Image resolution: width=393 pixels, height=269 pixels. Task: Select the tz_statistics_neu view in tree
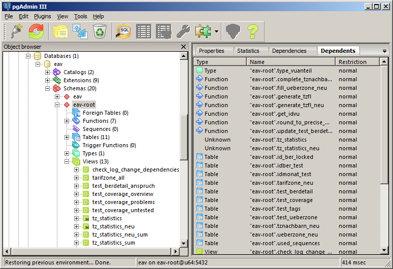(113, 226)
